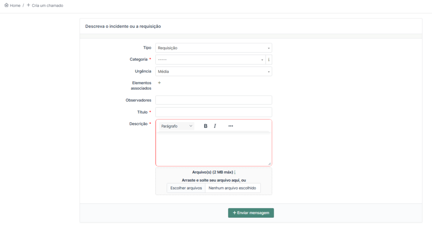Expand the Categoria dropdown

coord(210,60)
